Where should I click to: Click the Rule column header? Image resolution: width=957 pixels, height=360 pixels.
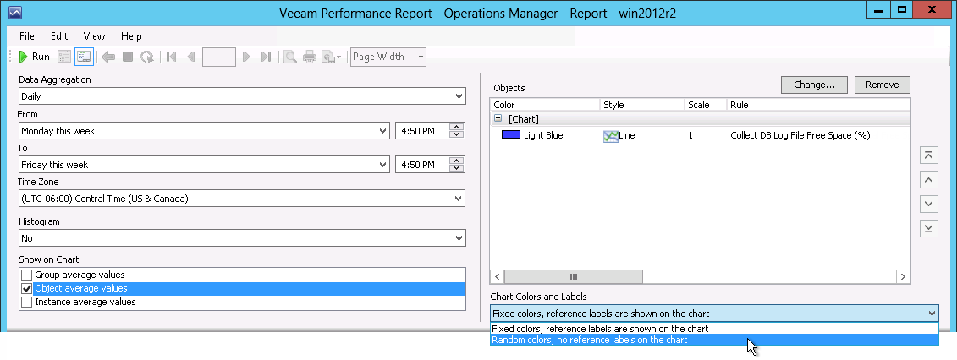(818, 105)
